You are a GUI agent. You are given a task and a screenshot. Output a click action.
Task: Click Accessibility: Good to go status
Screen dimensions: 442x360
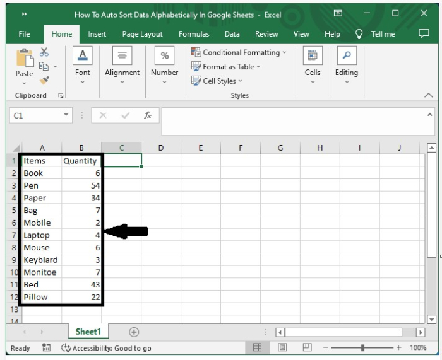106,348
